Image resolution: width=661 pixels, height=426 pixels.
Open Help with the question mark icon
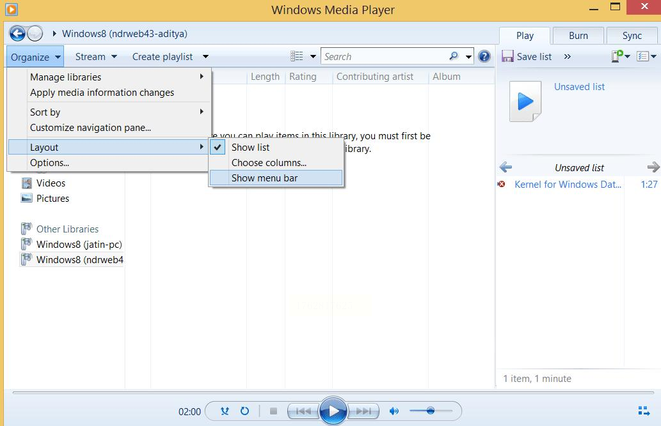click(x=484, y=56)
